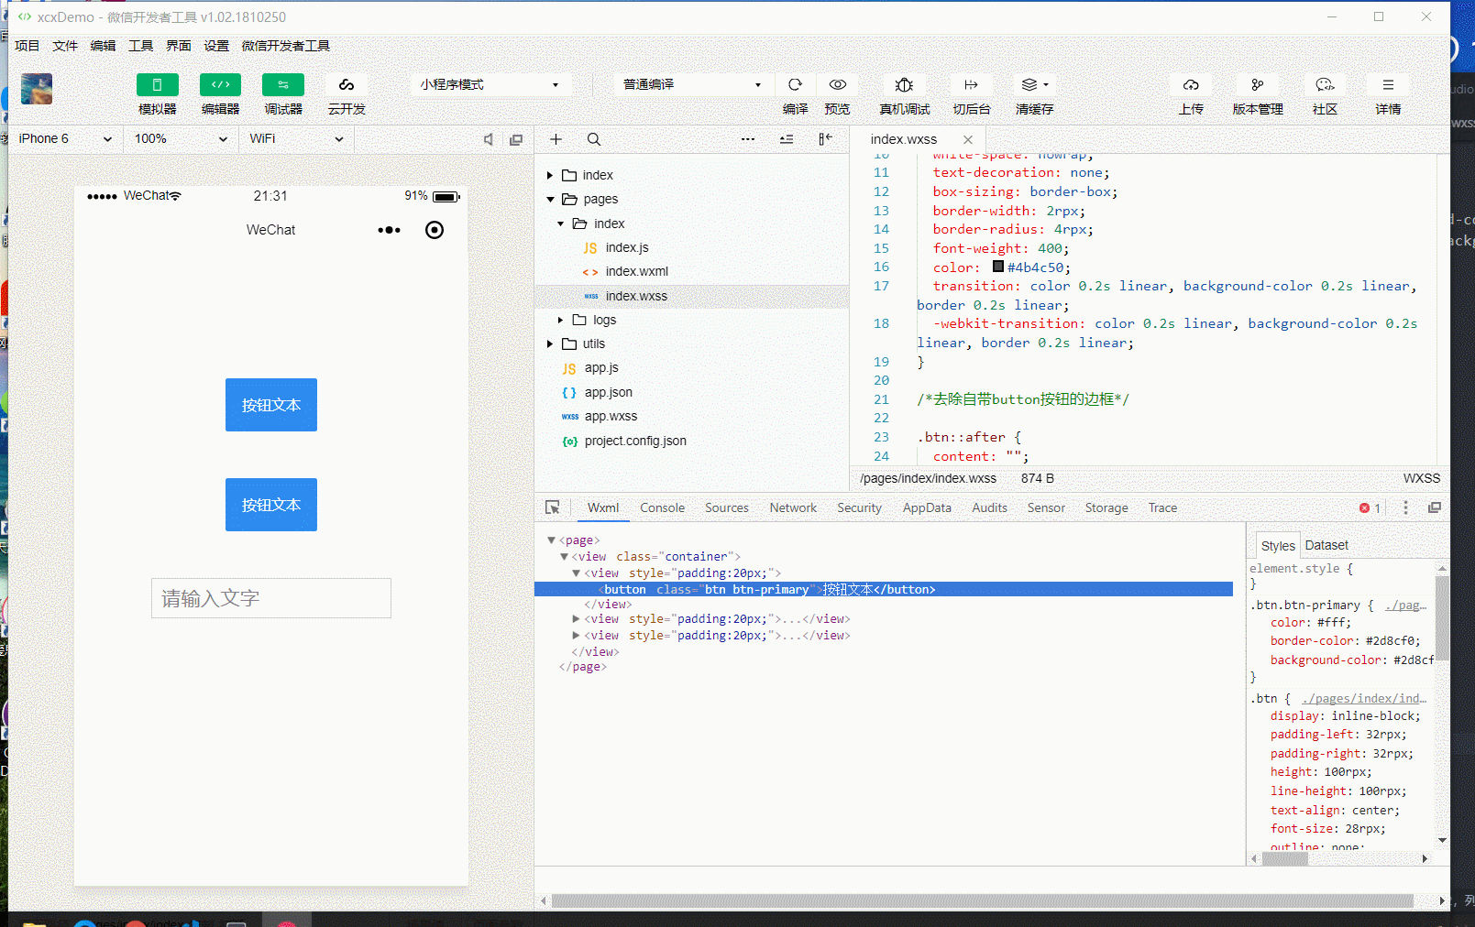Collapse the pages folder
1475x927 pixels.
tap(550, 199)
